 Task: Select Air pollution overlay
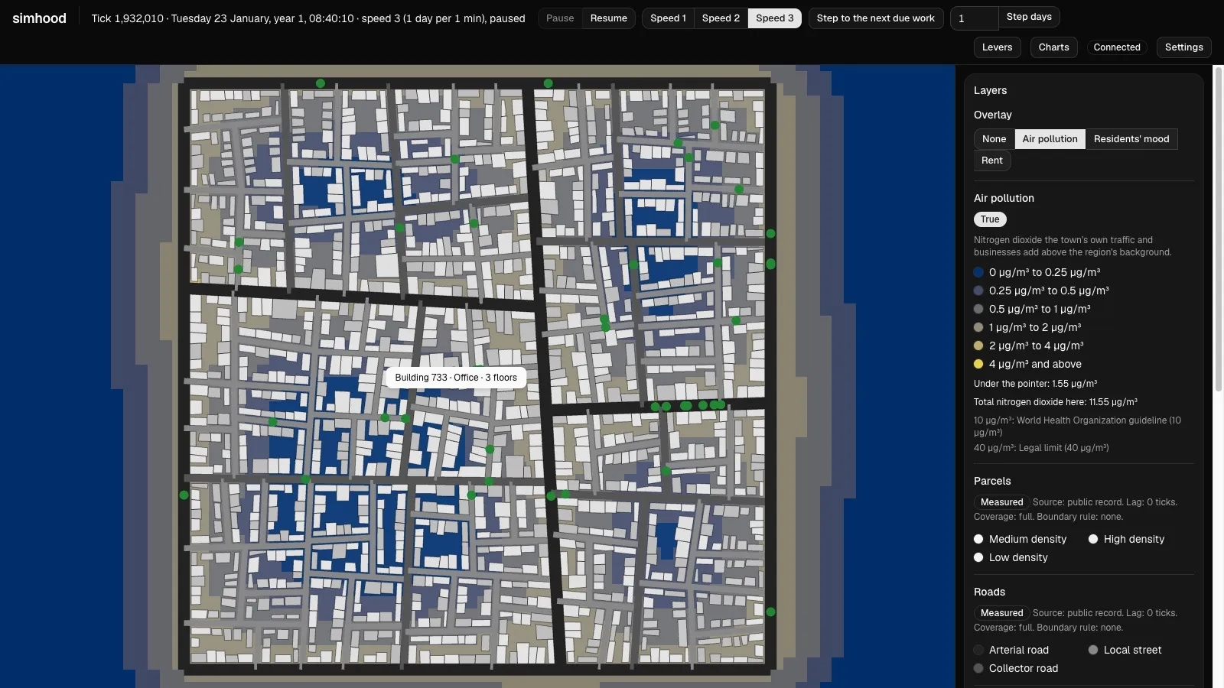click(x=1050, y=139)
